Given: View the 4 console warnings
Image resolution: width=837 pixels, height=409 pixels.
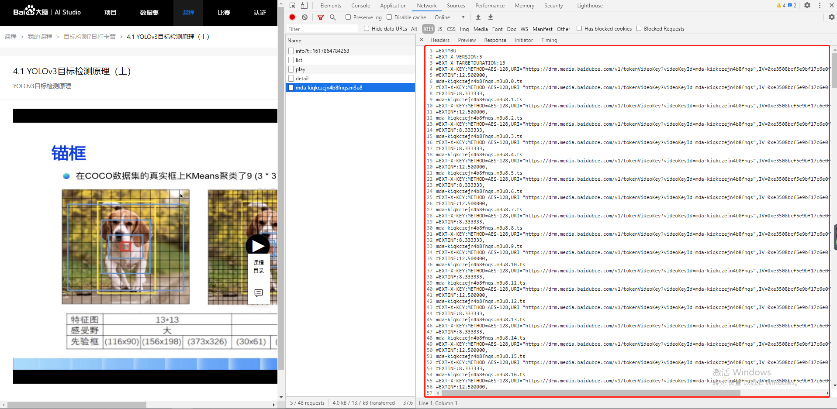Looking at the screenshot, I should [x=780, y=5].
